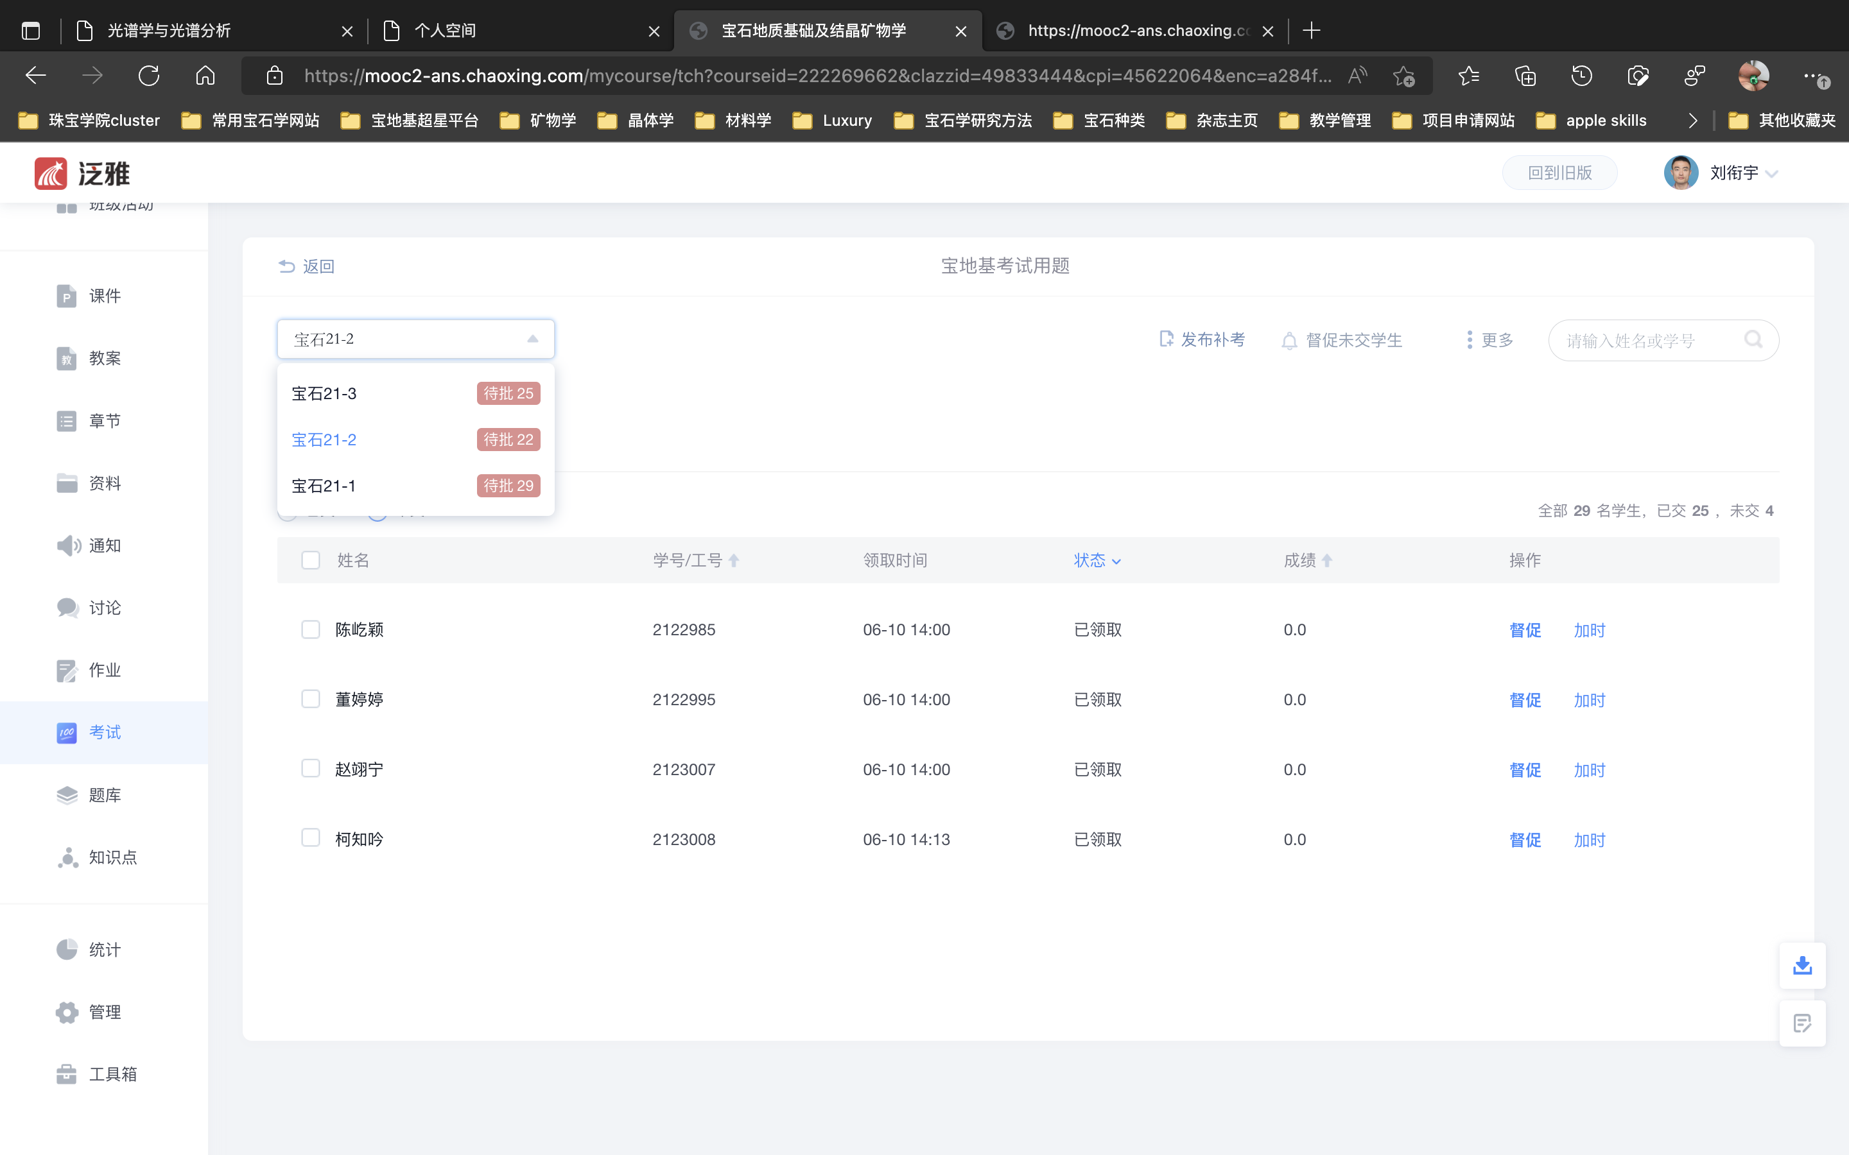Open browser favorites star icon
Screen dimensions: 1849x1155
tap(1468, 76)
